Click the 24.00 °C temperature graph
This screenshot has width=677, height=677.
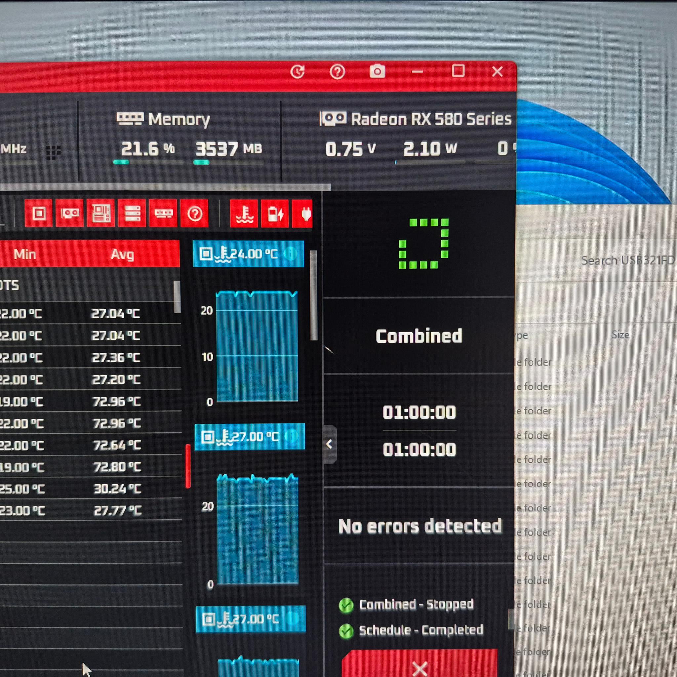pos(257,346)
